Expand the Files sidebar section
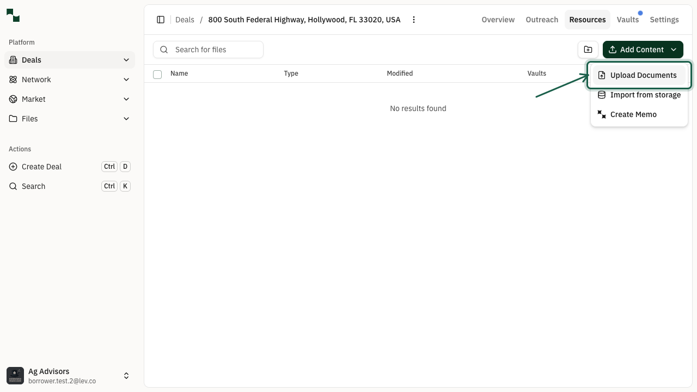Image resolution: width=697 pixels, height=392 pixels. [126, 119]
